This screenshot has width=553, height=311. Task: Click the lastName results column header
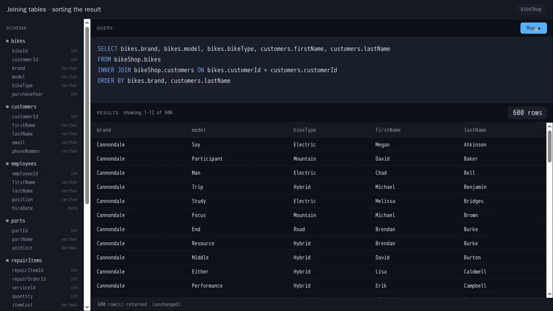click(x=475, y=130)
